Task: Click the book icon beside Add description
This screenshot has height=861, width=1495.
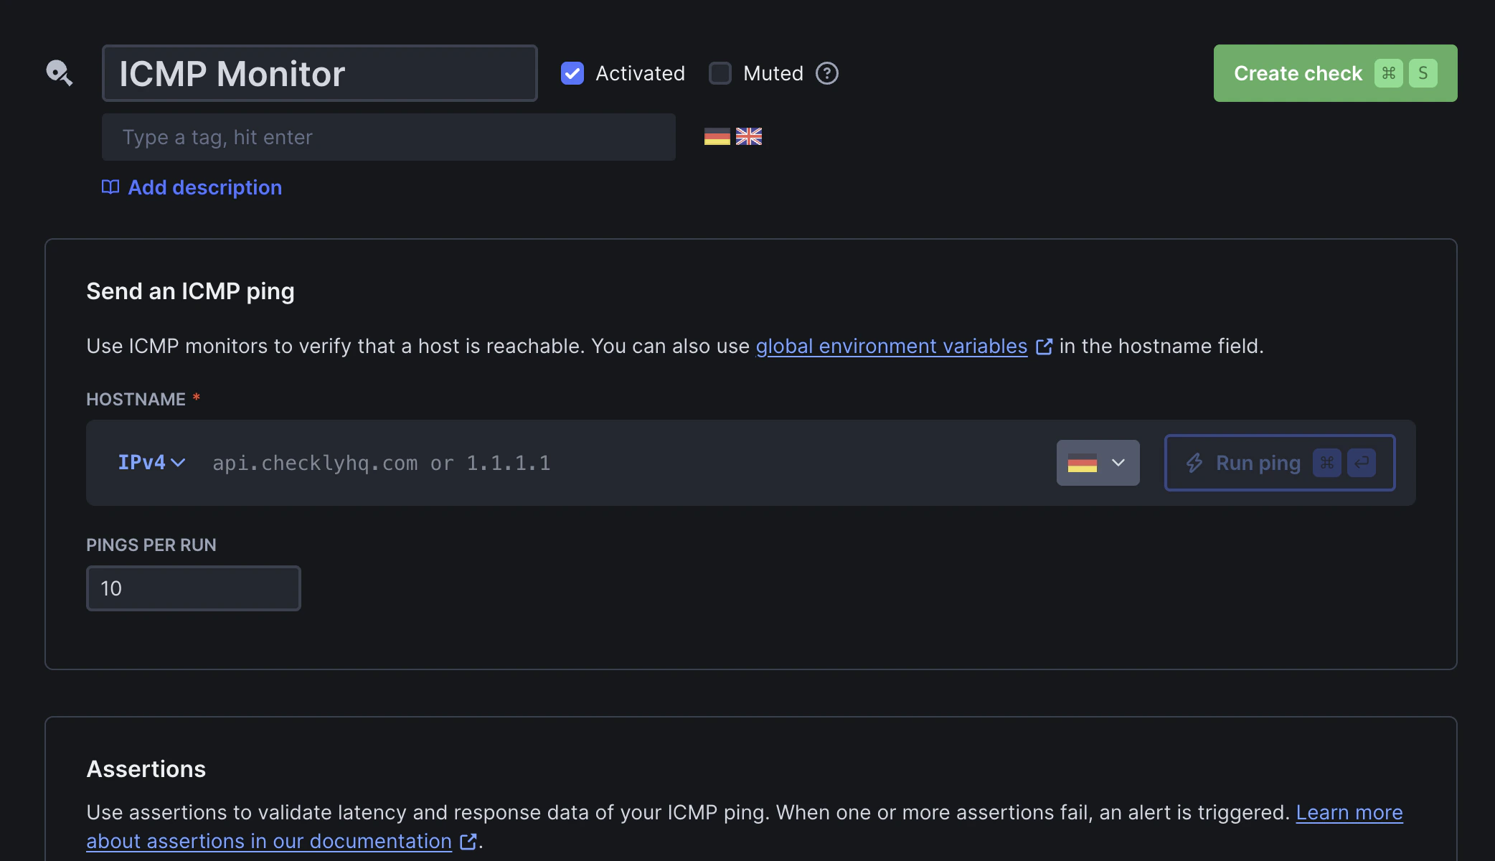Action: tap(110, 187)
